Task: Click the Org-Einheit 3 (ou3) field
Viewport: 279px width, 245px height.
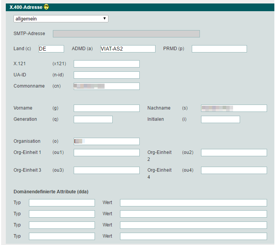Action: pyautogui.click(x=107, y=170)
